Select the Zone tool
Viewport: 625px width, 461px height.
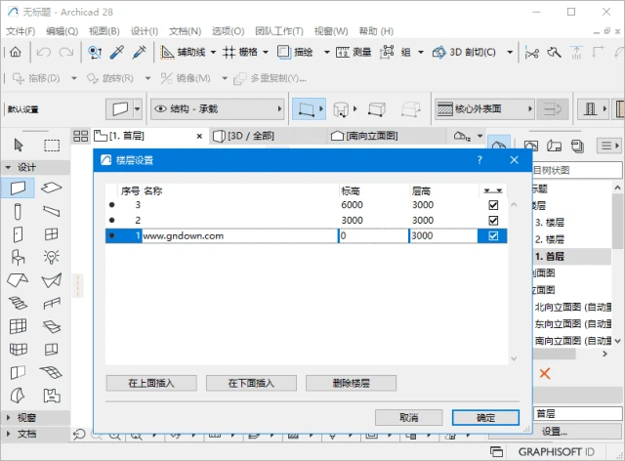52,396
